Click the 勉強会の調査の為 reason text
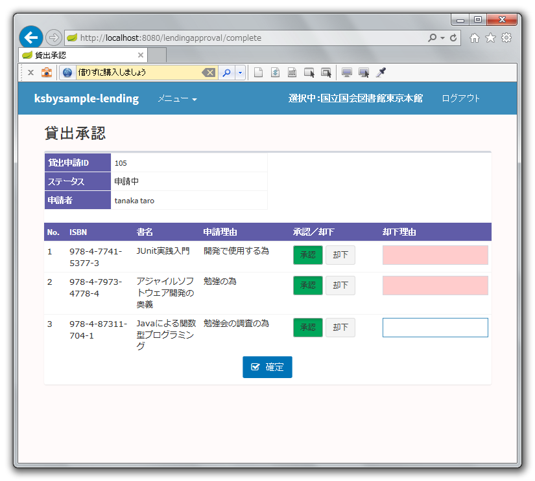 (236, 323)
